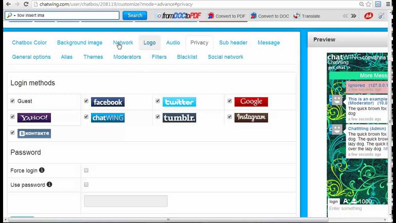Enable the Force login checkbox
The image size is (396, 223).
pyautogui.click(x=86, y=170)
